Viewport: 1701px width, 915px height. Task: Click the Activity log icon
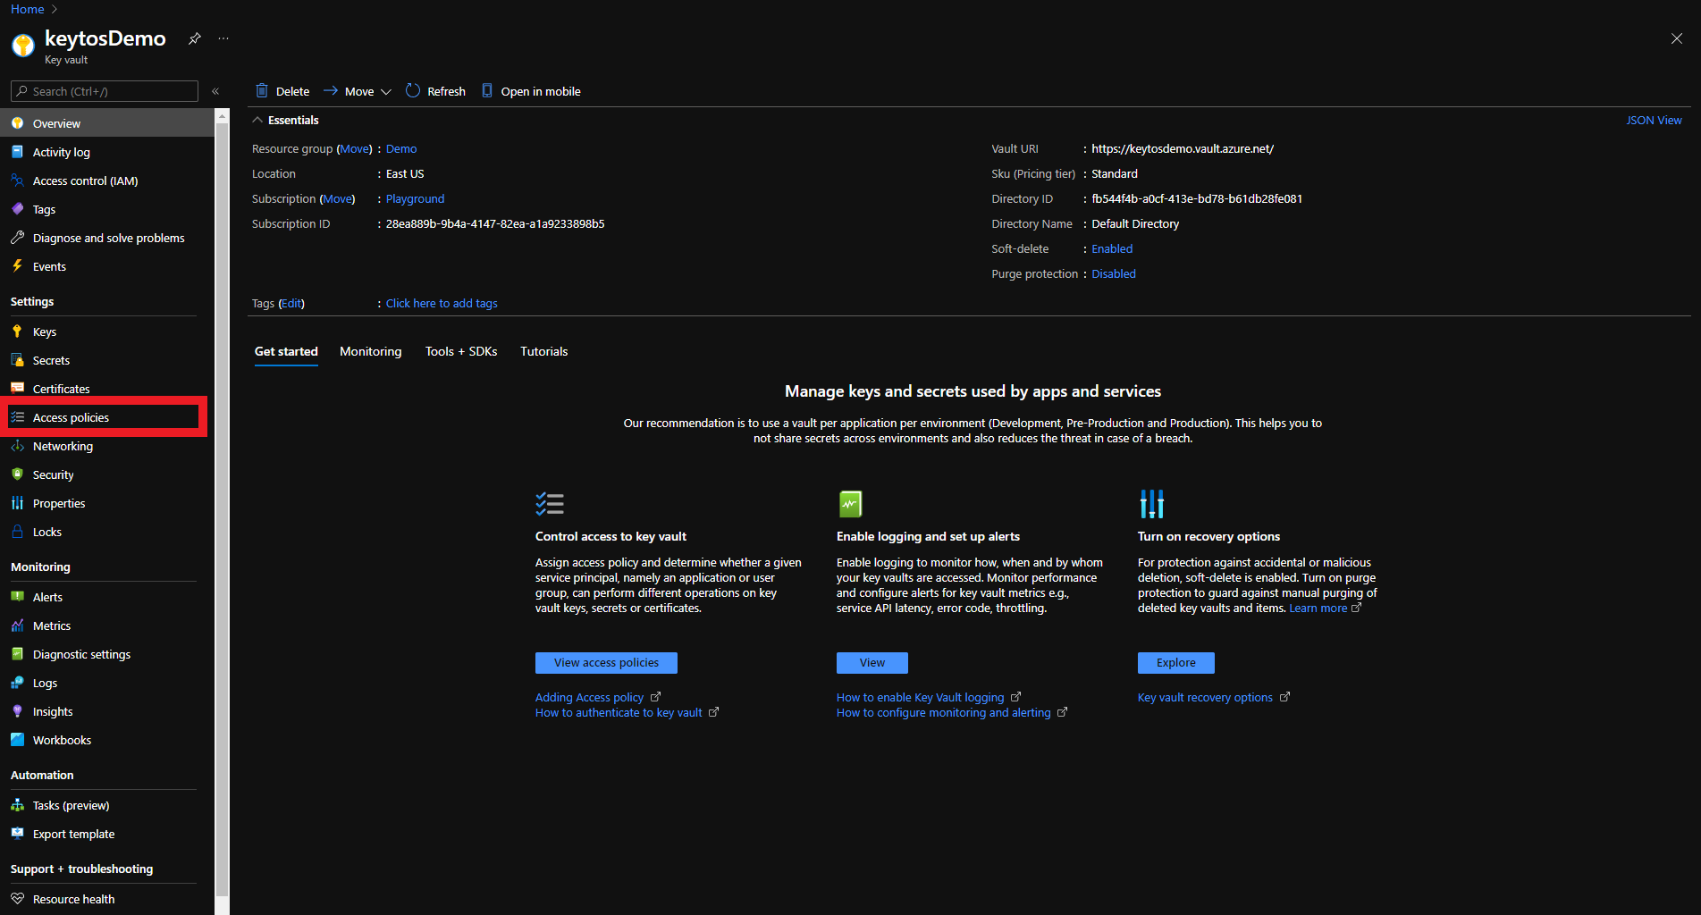(x=17, y=152)
